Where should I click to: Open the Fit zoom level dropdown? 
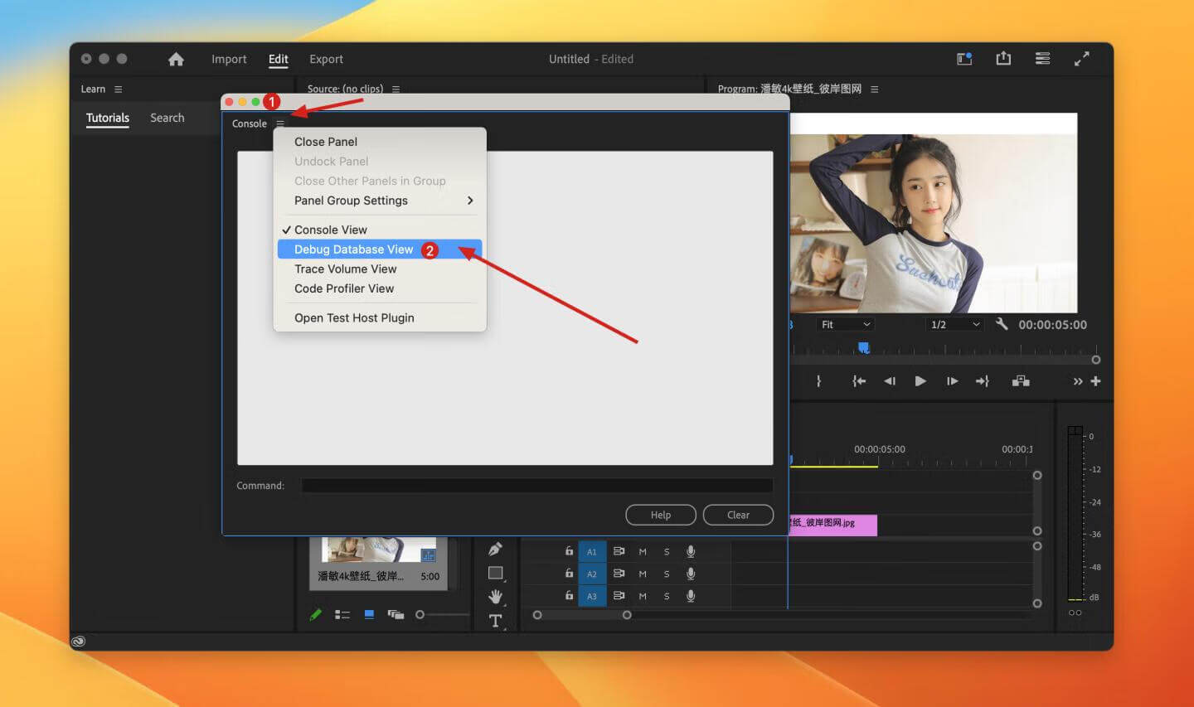coord(845,324)
